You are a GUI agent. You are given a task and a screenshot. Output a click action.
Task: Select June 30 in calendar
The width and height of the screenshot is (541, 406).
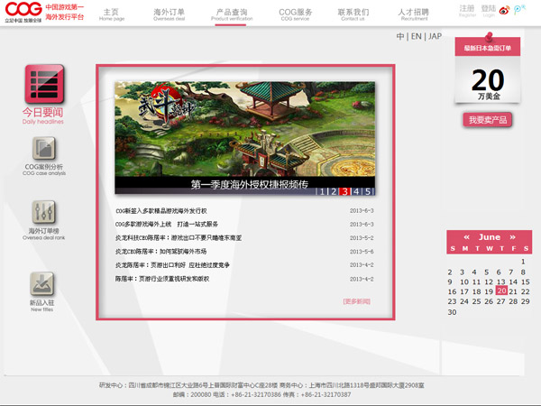pyautogui.click(x=452, y=312)
